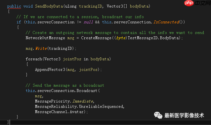Click trackingID parameter in the method signature
Viewport: 211px width, 125px height.
[x=90, y=6]
